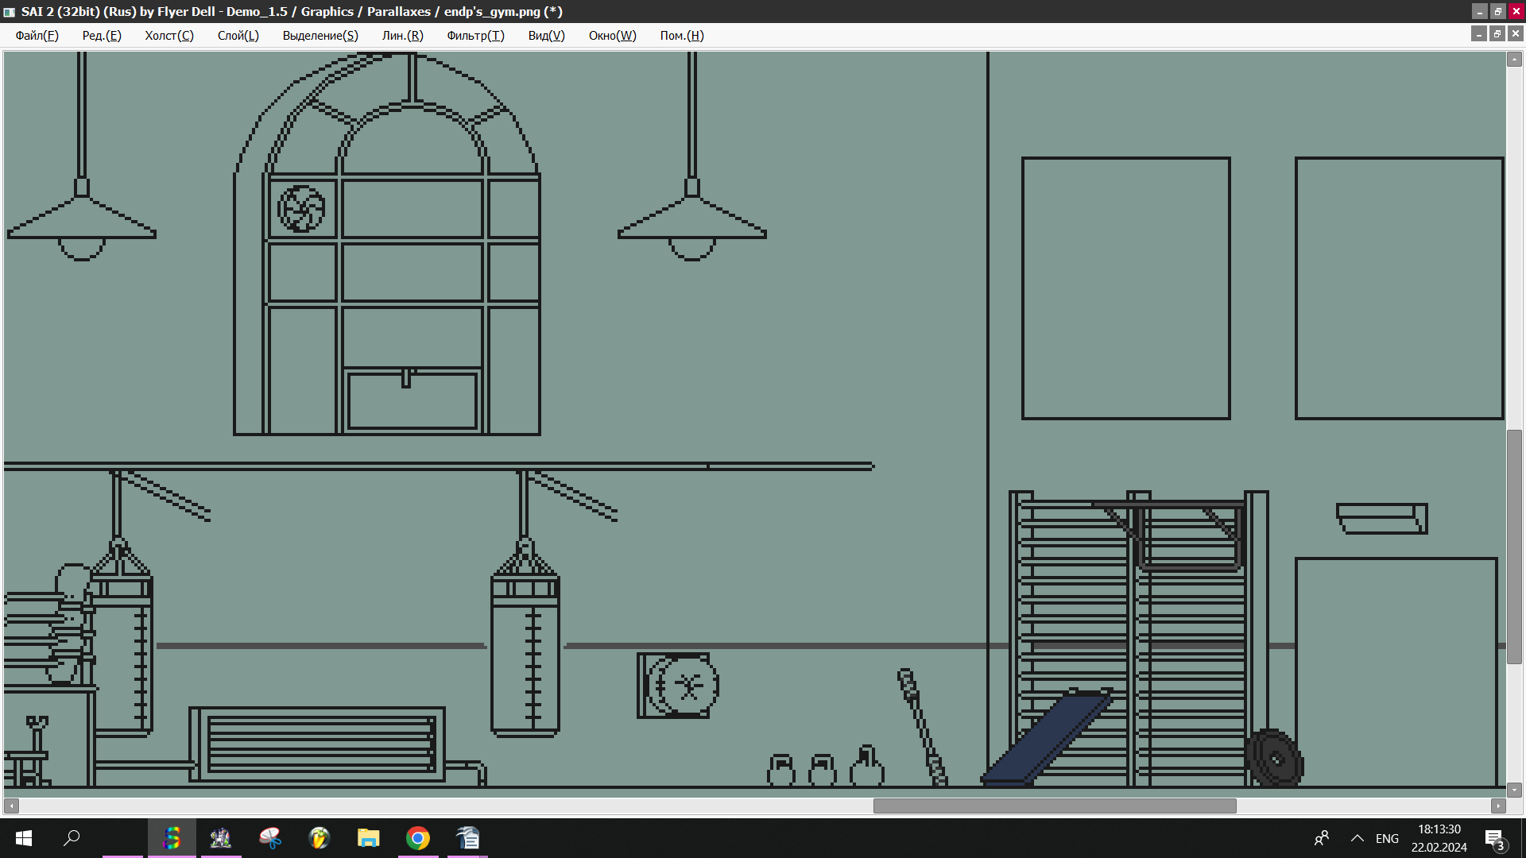The width and height of the screenshot is (1526, 858).
Task: Open the Выделение (Selection) menu
Action: pyautogui.click(x=320, y=36)
